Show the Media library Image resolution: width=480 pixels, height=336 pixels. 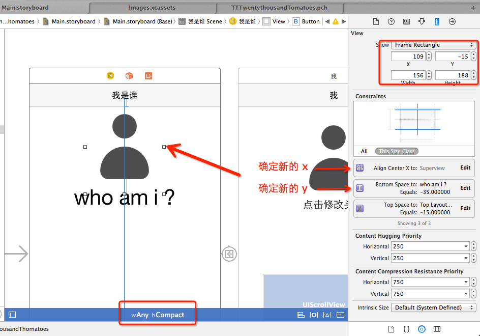pos(437,329)
